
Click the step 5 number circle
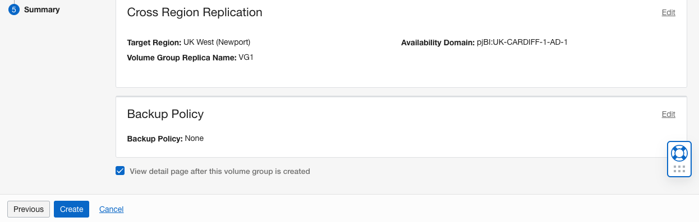(14, 10)
